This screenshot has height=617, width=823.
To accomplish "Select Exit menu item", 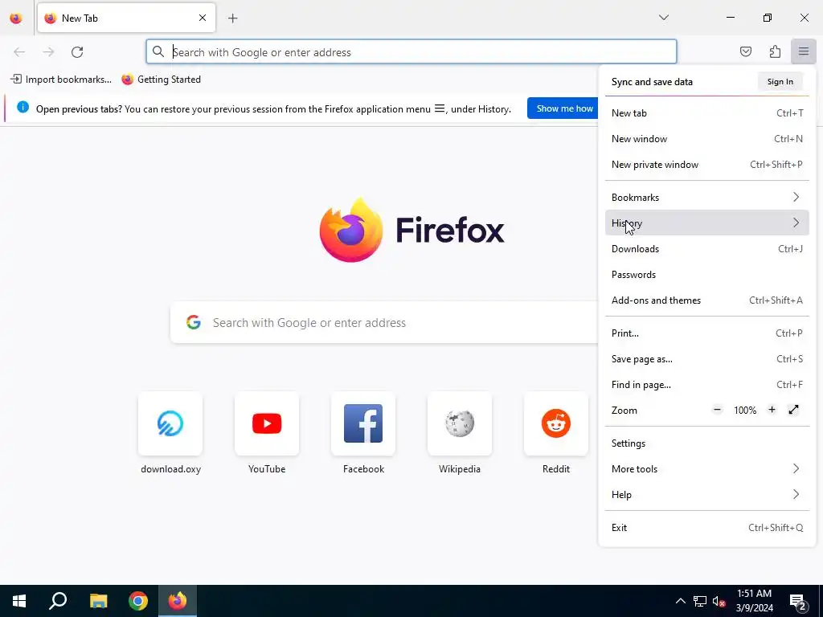I will click(x=707, y=528).
